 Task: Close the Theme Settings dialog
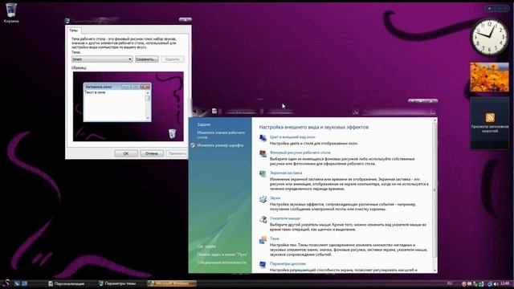(x=186, y=19)
